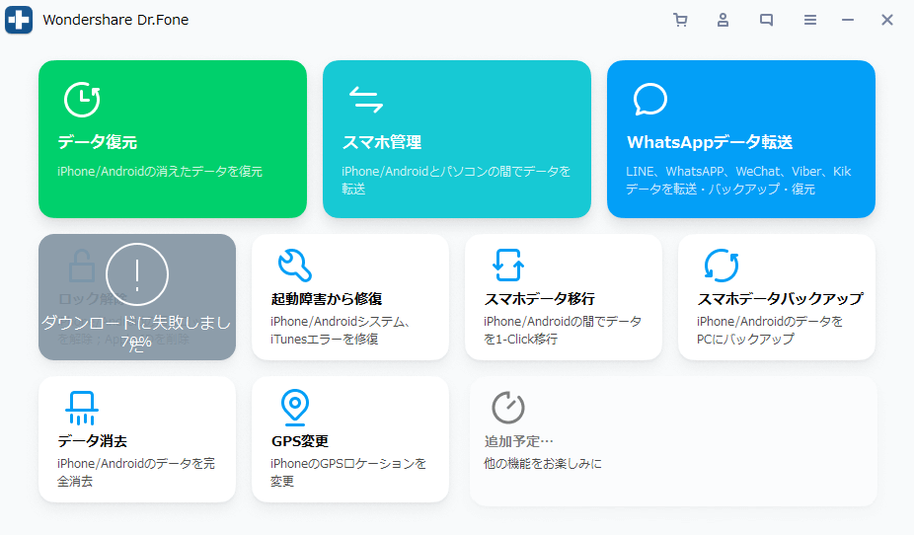This screenshot has width=914, height=535.
Task: Click the データ復元 clock icon
Action: click(82, 100)
